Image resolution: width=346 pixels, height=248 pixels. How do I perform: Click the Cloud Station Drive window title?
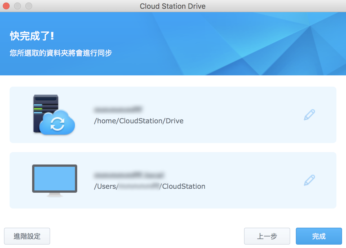(173, 6)
